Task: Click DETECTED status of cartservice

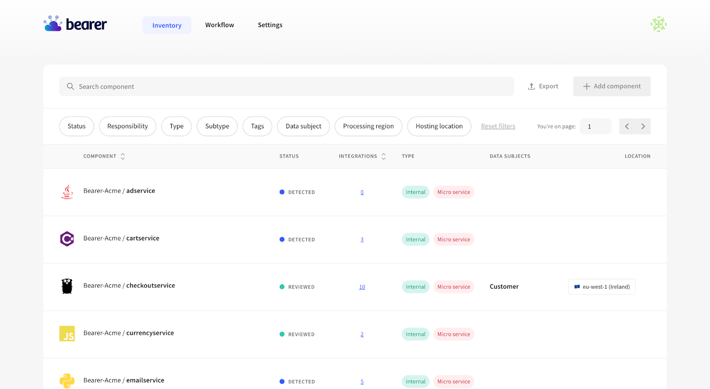Action: point(297,240)
